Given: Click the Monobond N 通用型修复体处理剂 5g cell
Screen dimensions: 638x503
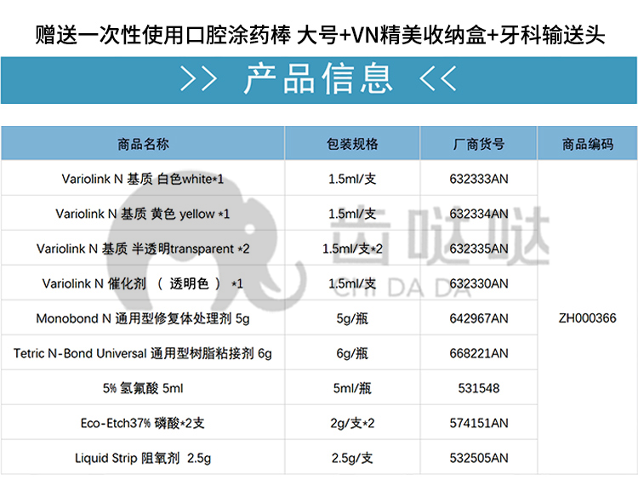Looking at the screenshot, I should [x=143, y=318].
